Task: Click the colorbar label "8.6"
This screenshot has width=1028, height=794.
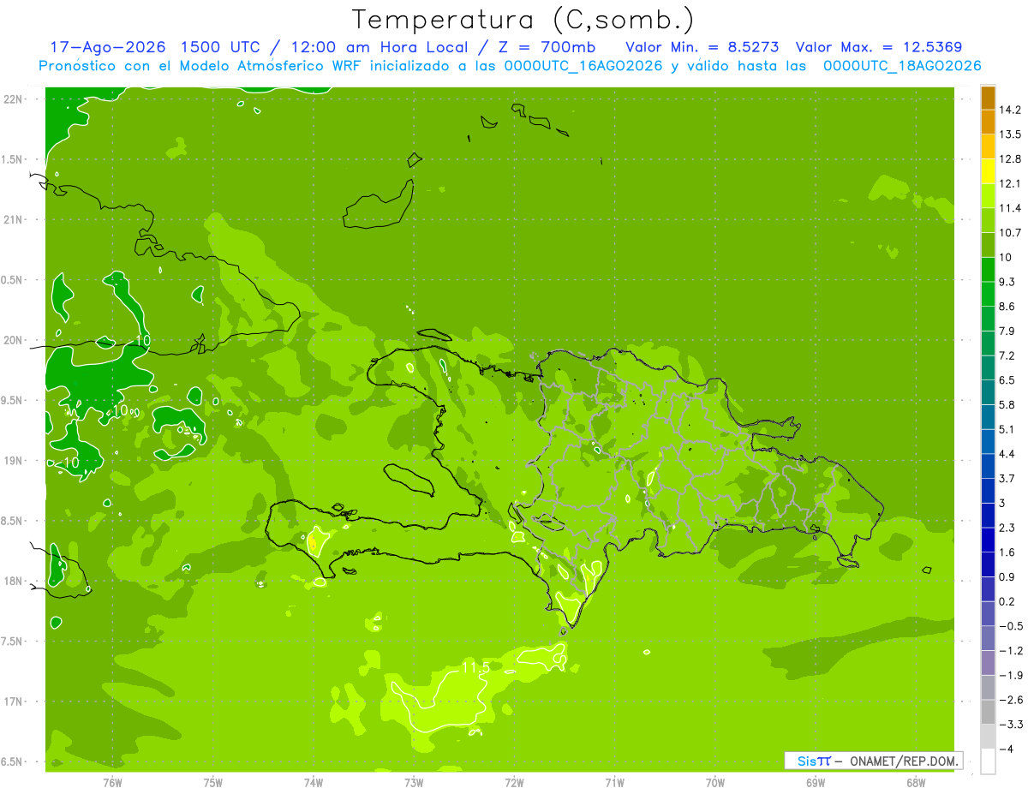Action: [1007, 307]
